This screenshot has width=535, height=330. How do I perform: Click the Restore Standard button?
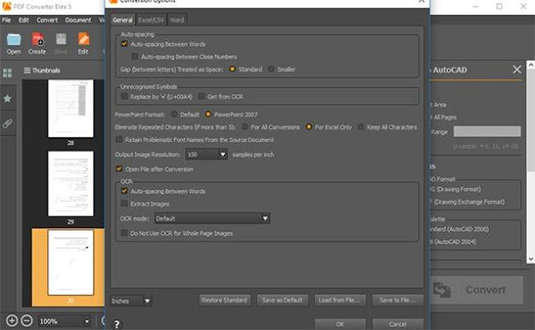pos(225,300)
